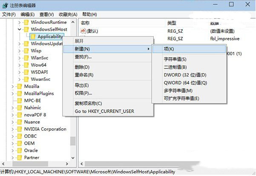Select 删除(D) in the context menu
Viewport: 256px width, 176px height.
[x=108, y=67]
